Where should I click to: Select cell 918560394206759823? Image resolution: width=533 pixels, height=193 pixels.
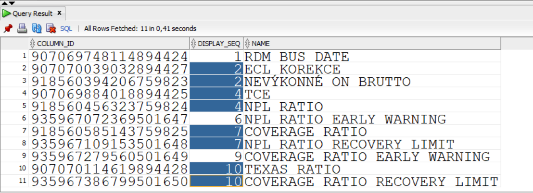tap(109, 82)
